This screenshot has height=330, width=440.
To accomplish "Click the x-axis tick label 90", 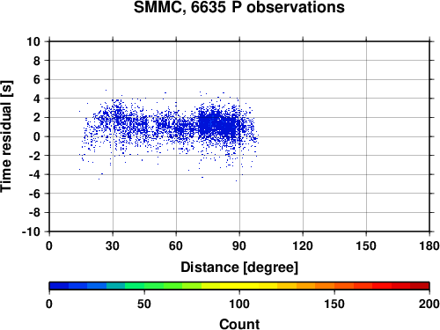I will coord(239,246).
